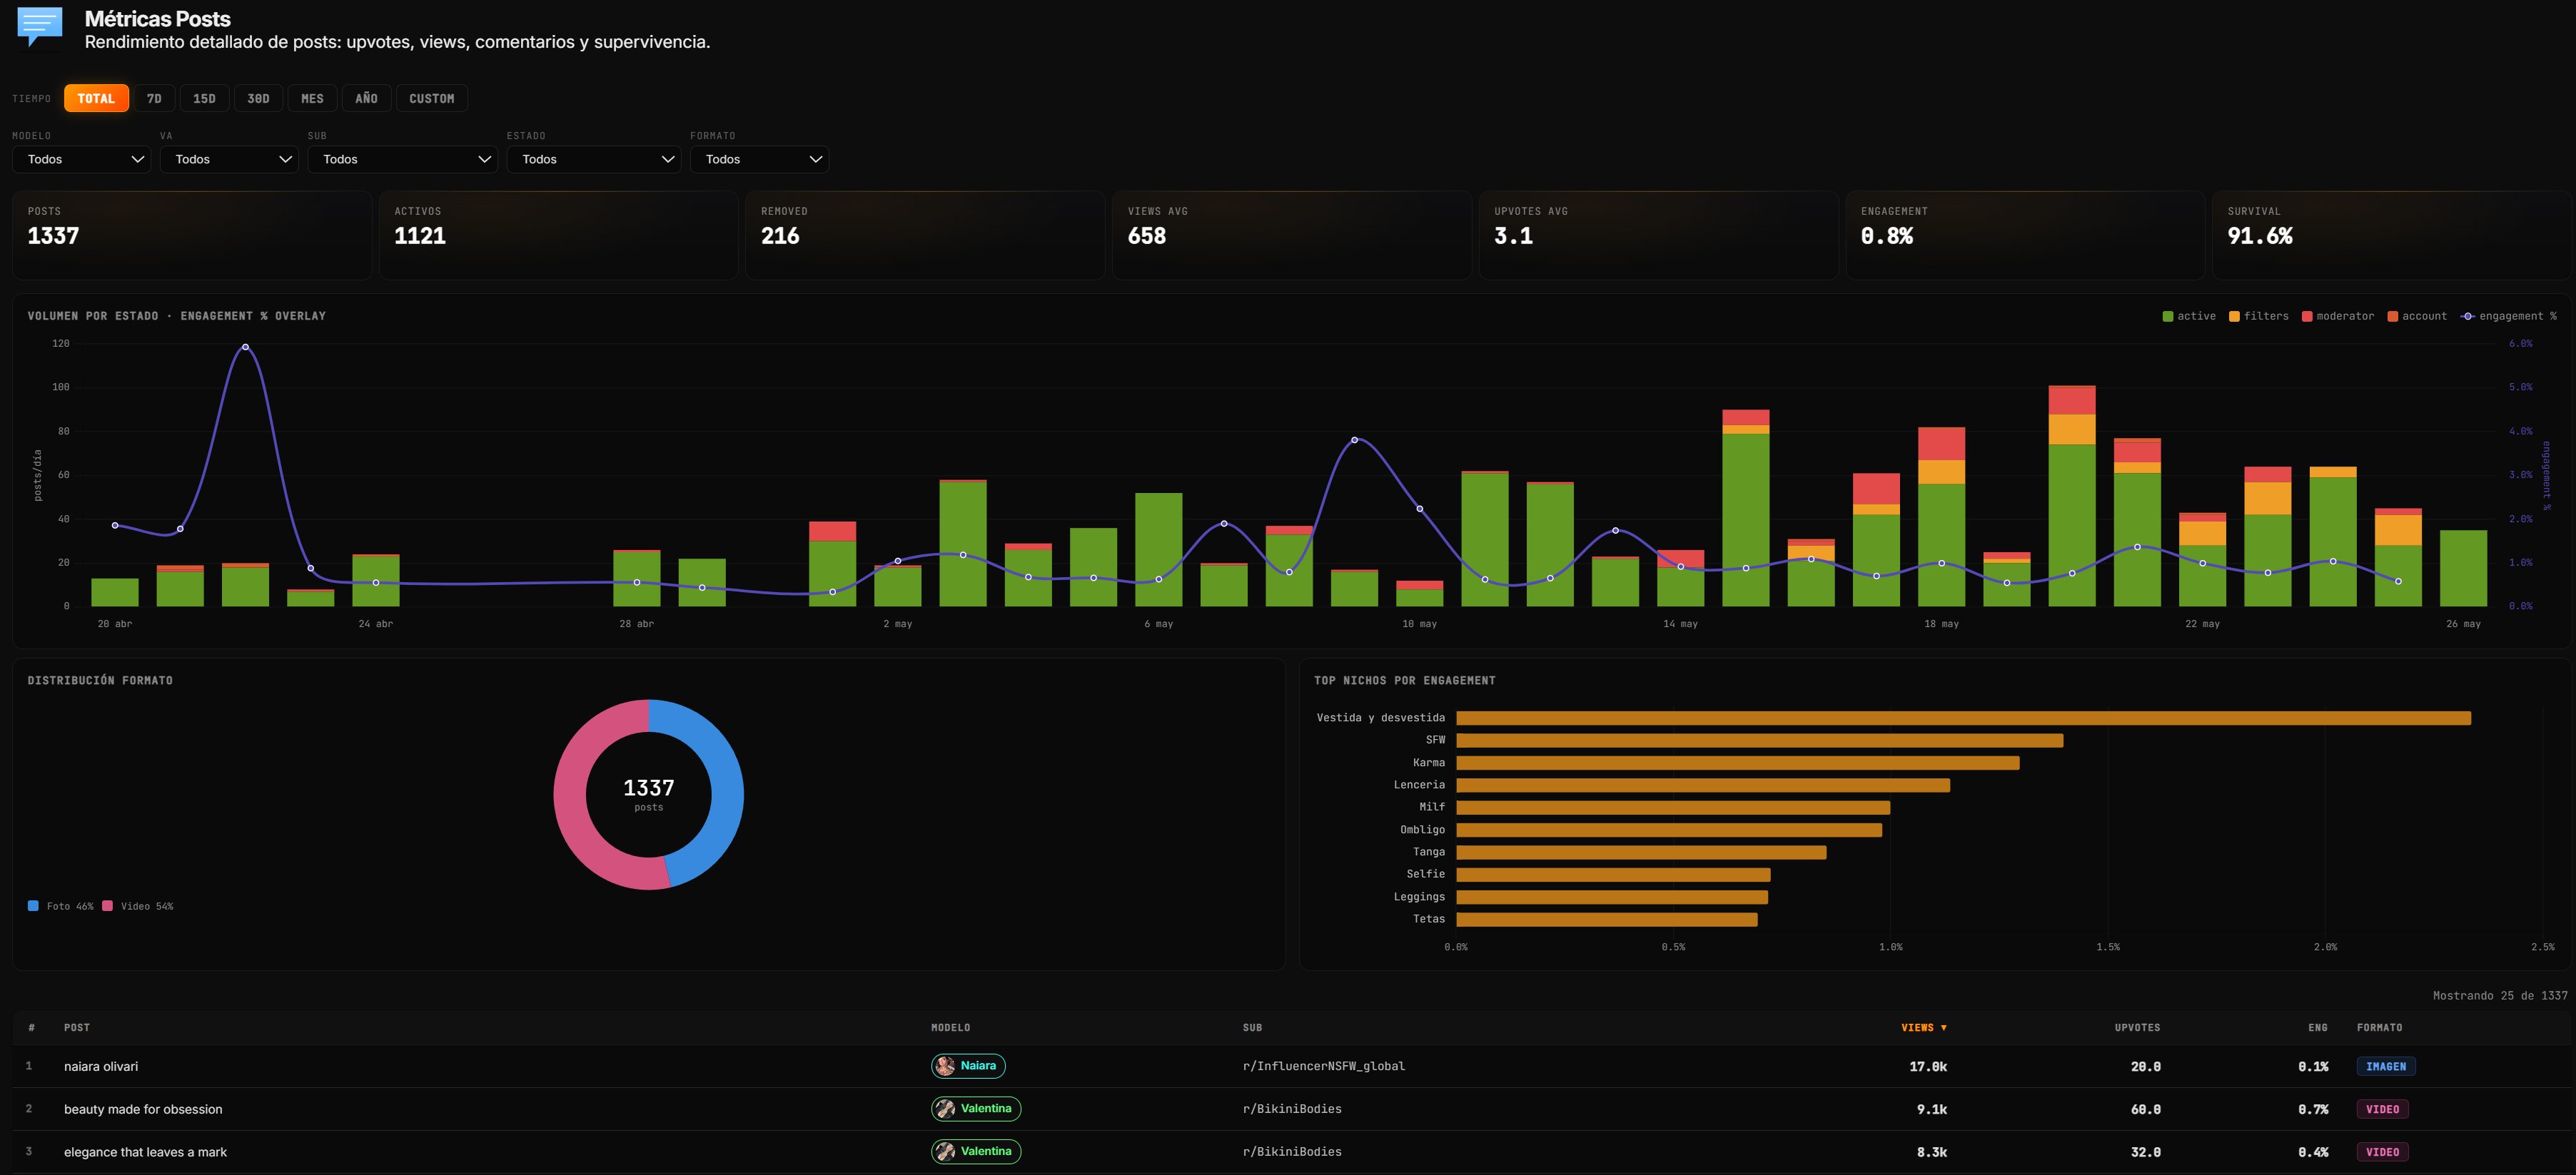Sort table by FORMATO column
Screen dimensions: 2576x1175
tap(2379, 1027)
